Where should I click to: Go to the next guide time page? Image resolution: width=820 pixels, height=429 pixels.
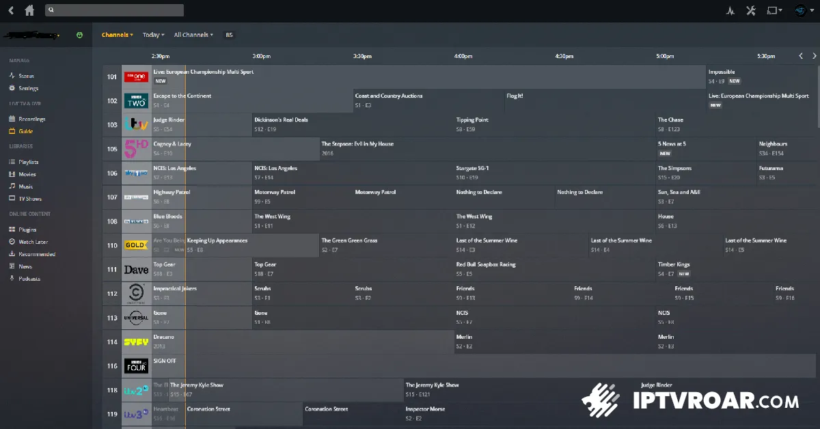coord(814,56)
